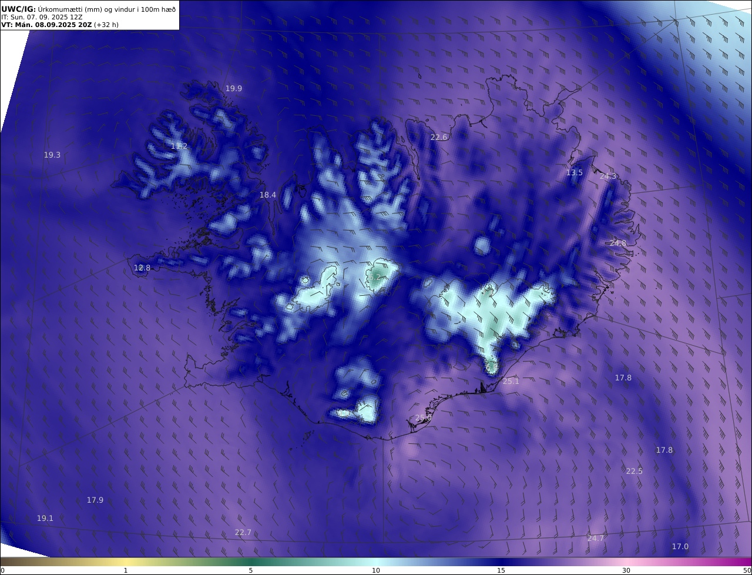Click the 19.9 value north of Westfjords
This screenshot has height=575, width=752.
(x=234, y=88)
